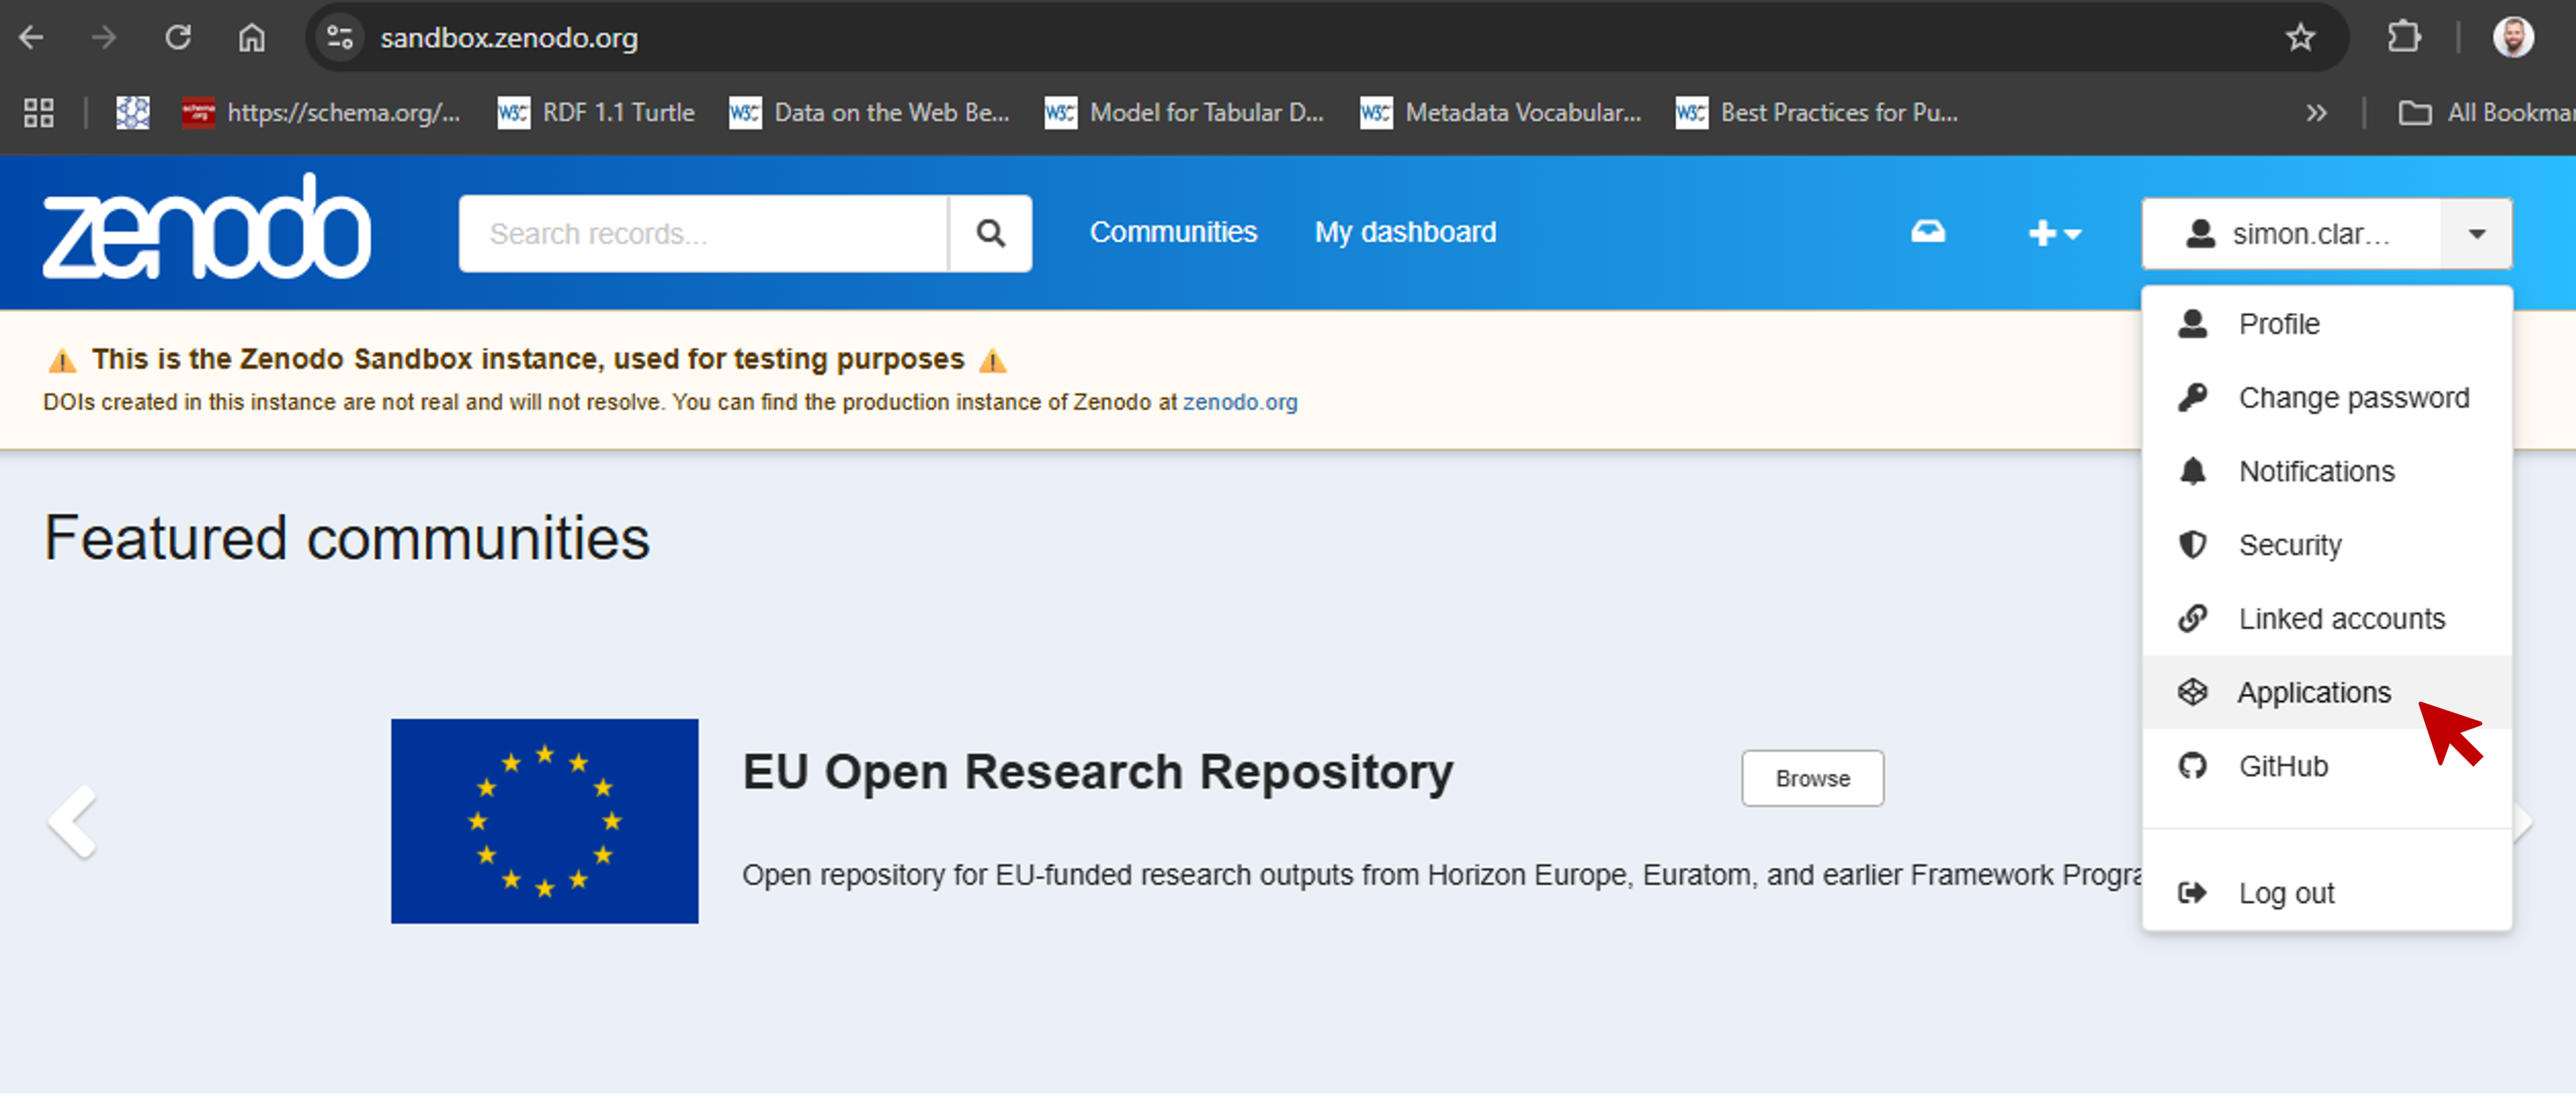
Task: Open the EU Open Research Repository title
Action: tap(1097, 772)
